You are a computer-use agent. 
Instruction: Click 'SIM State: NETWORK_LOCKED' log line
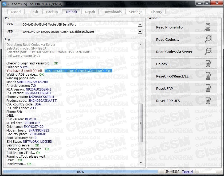pyautogui.click(x=29, y=141)
